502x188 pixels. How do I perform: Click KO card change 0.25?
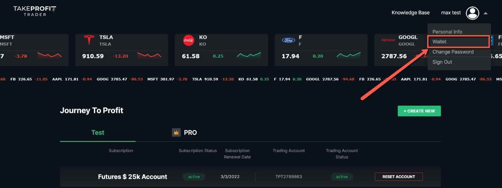[218, 56]
